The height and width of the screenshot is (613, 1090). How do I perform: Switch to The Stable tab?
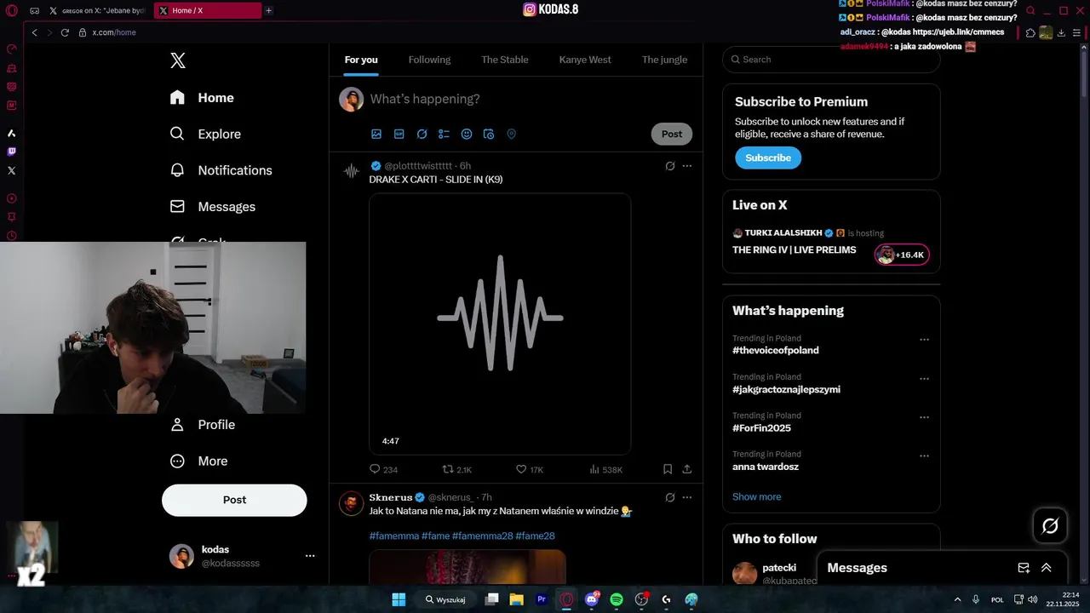pyautogui.click(x=505, y=60)
